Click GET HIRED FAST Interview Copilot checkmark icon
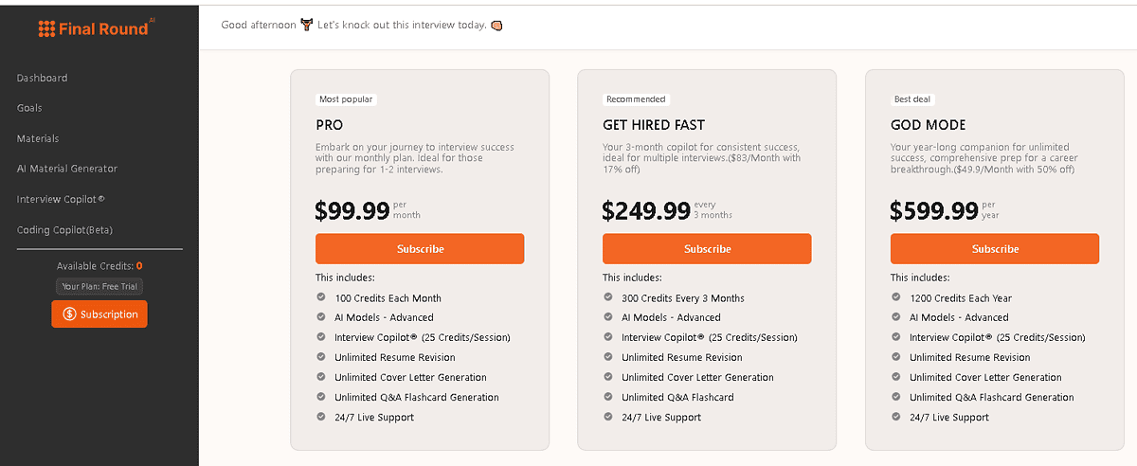1137x466 pixels. [x=608, y=337]
